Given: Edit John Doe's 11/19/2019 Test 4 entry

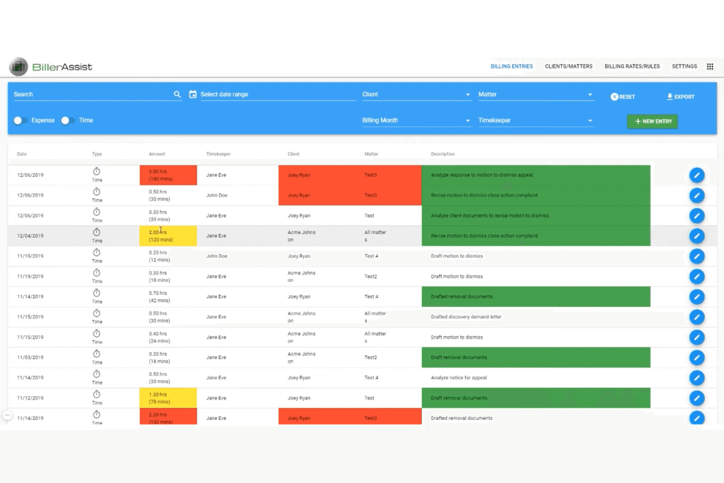Looking at the screenshot, I should point(697,256).
